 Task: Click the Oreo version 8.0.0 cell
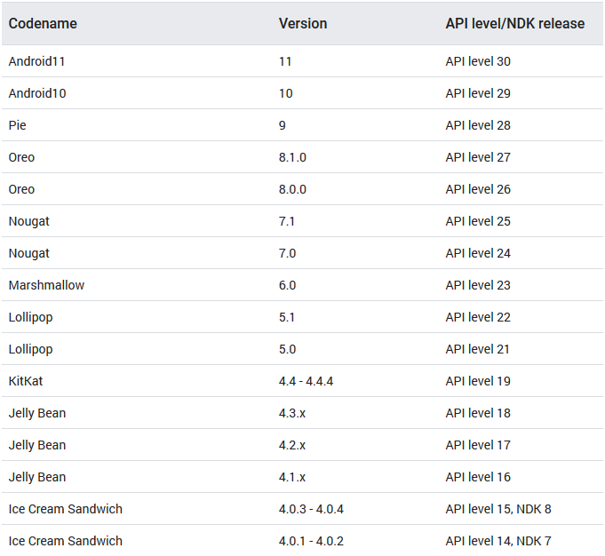click(x=292, y=189)
